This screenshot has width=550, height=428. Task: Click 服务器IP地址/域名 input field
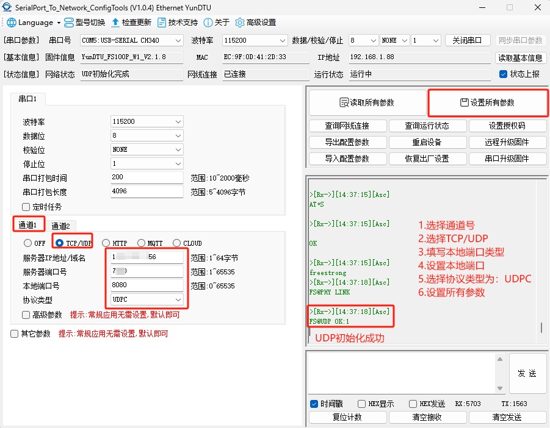click(x=147, y=257)
